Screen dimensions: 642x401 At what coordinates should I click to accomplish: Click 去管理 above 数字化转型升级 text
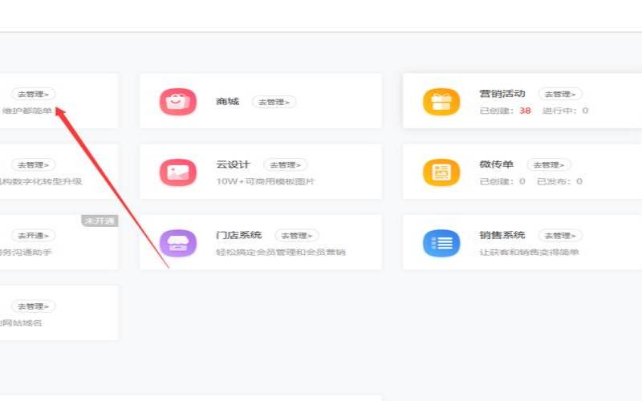[x=33, y=164]
